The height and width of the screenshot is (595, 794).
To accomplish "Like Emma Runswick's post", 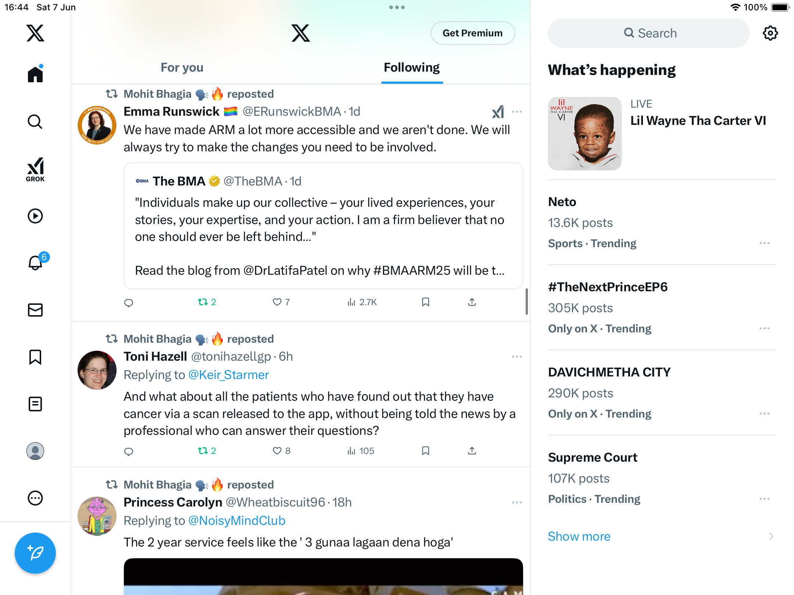I will 281,302.
